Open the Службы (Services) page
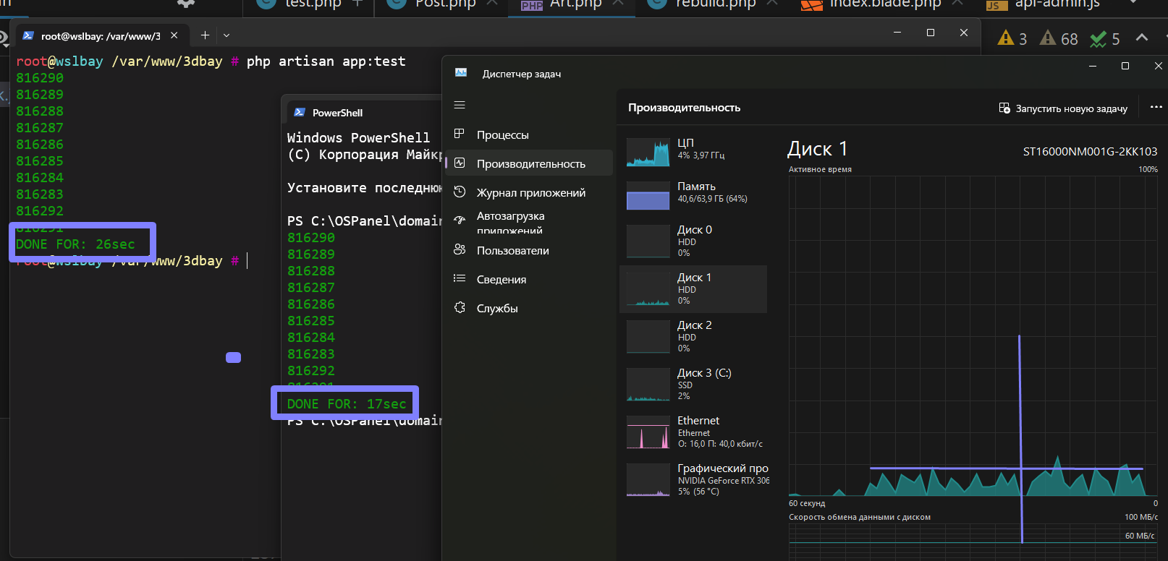This screenshot has width=1168, height=561. (x=496, y=309)
